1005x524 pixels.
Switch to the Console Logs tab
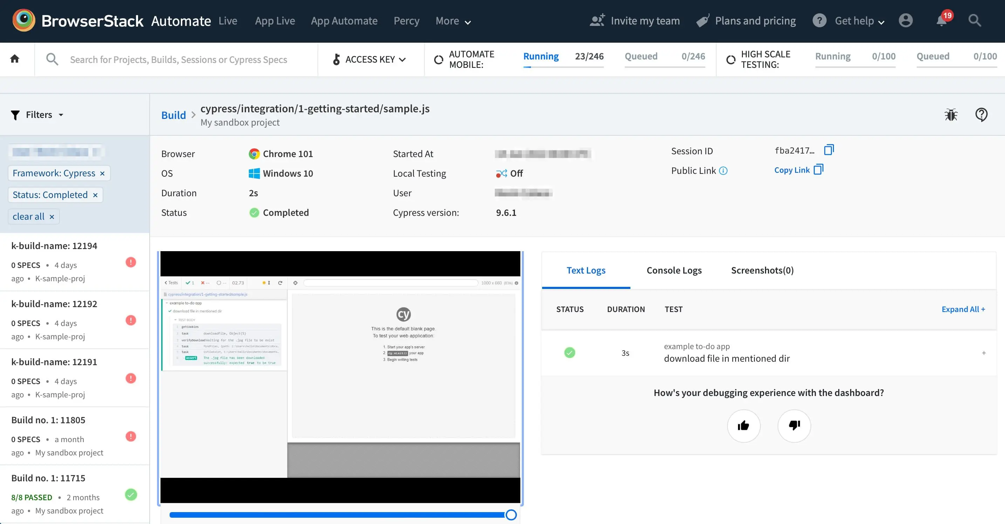[x=674, y=270]
